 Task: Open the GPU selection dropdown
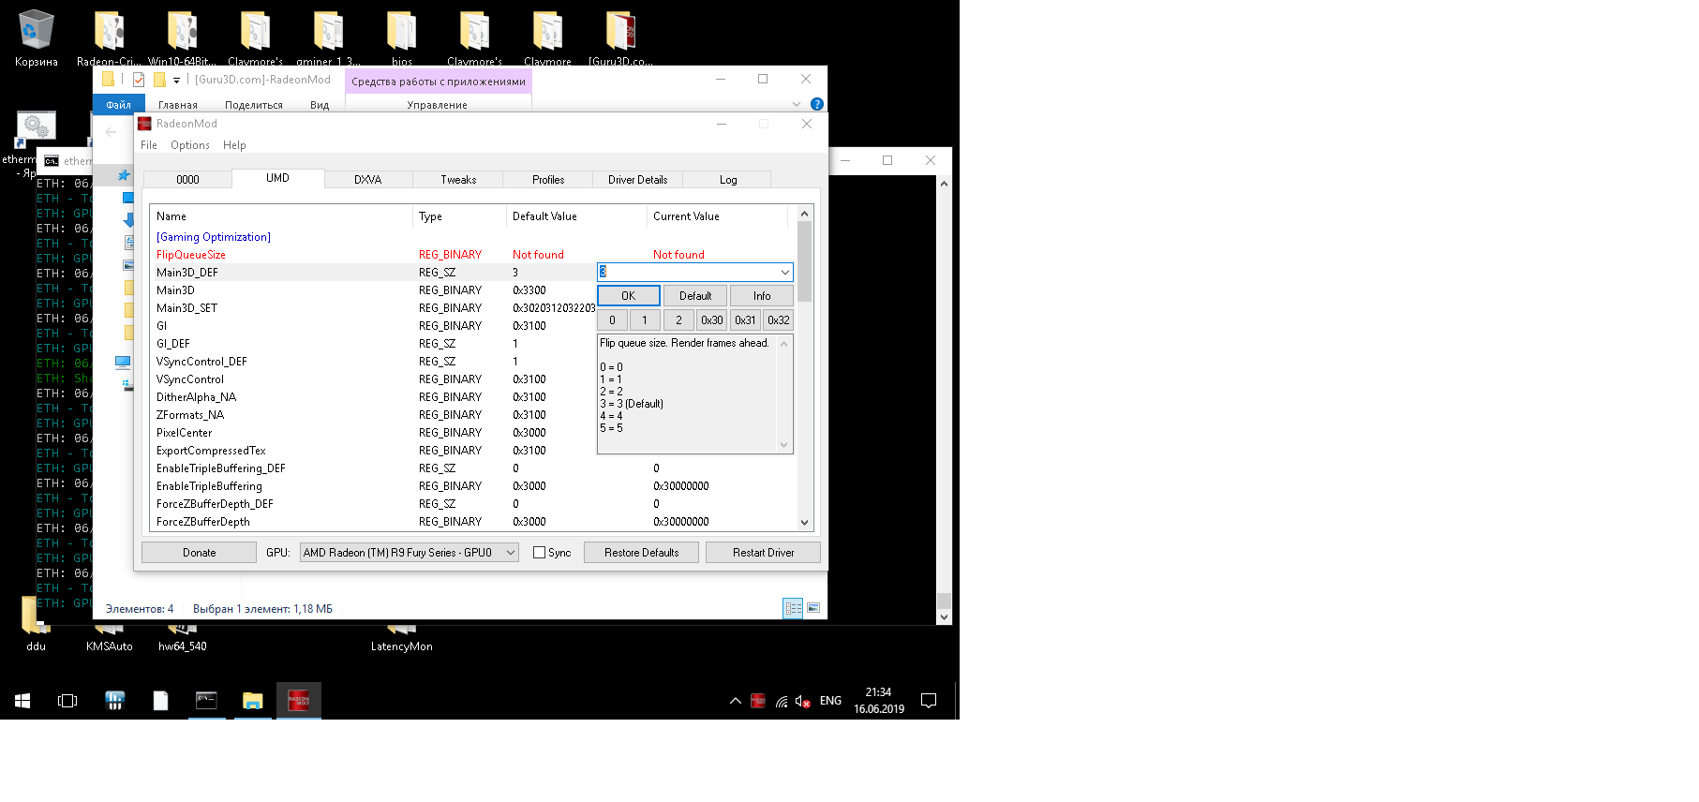click(x=511, y=553)
